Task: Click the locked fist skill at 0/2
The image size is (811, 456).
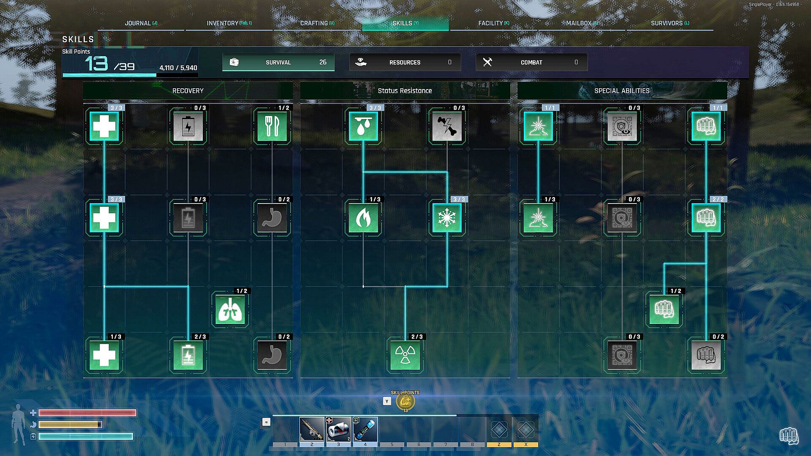Action: [706, 356]
